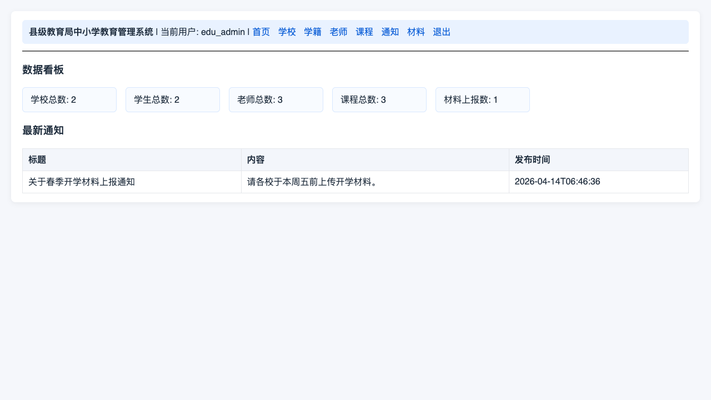This screenshot has height=400, width=711.
Task: Open the 材料 navigation link
Action: 416,32
